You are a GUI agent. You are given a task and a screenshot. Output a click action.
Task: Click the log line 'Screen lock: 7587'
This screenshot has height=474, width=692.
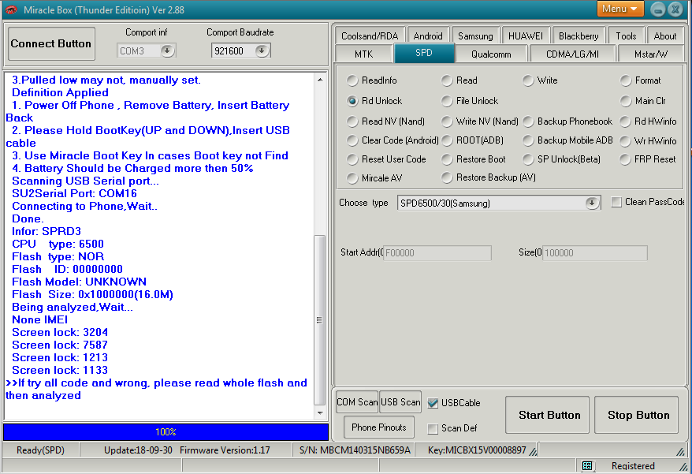click(x=60, y=345)
